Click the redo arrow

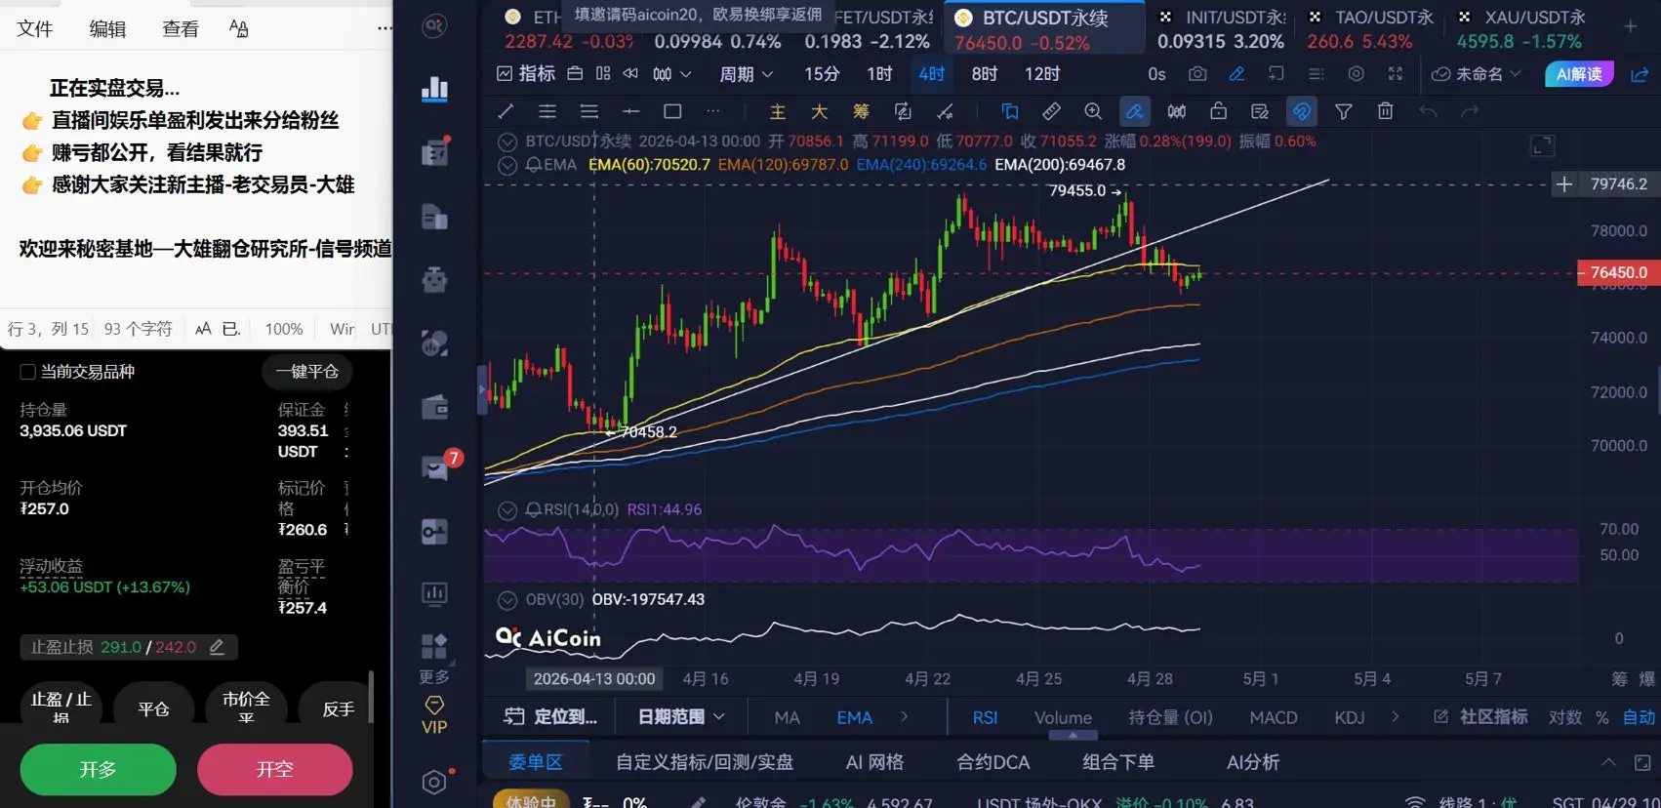pyautogui.click(x=1470, y=111)
